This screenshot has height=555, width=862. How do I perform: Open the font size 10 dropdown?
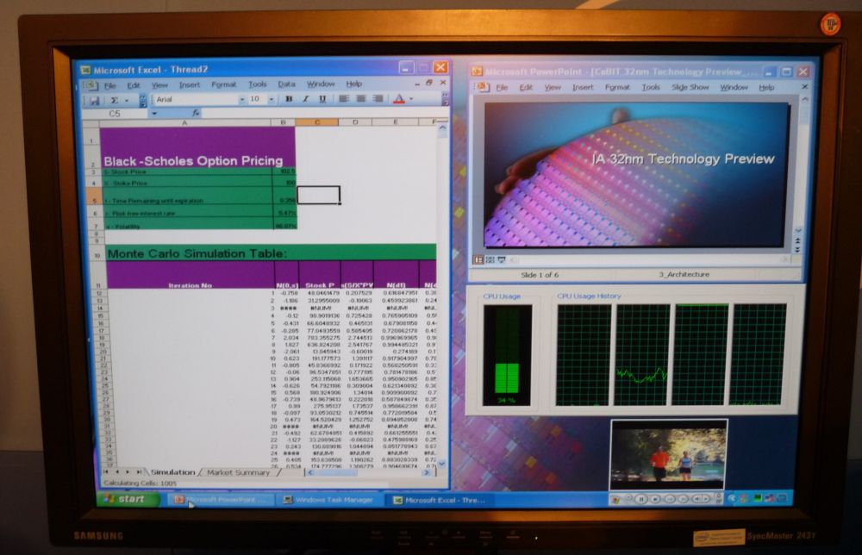tap(271, 99)
